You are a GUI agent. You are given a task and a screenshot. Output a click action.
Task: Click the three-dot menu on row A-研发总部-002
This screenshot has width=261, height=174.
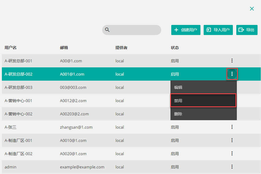tap(232, 74)
